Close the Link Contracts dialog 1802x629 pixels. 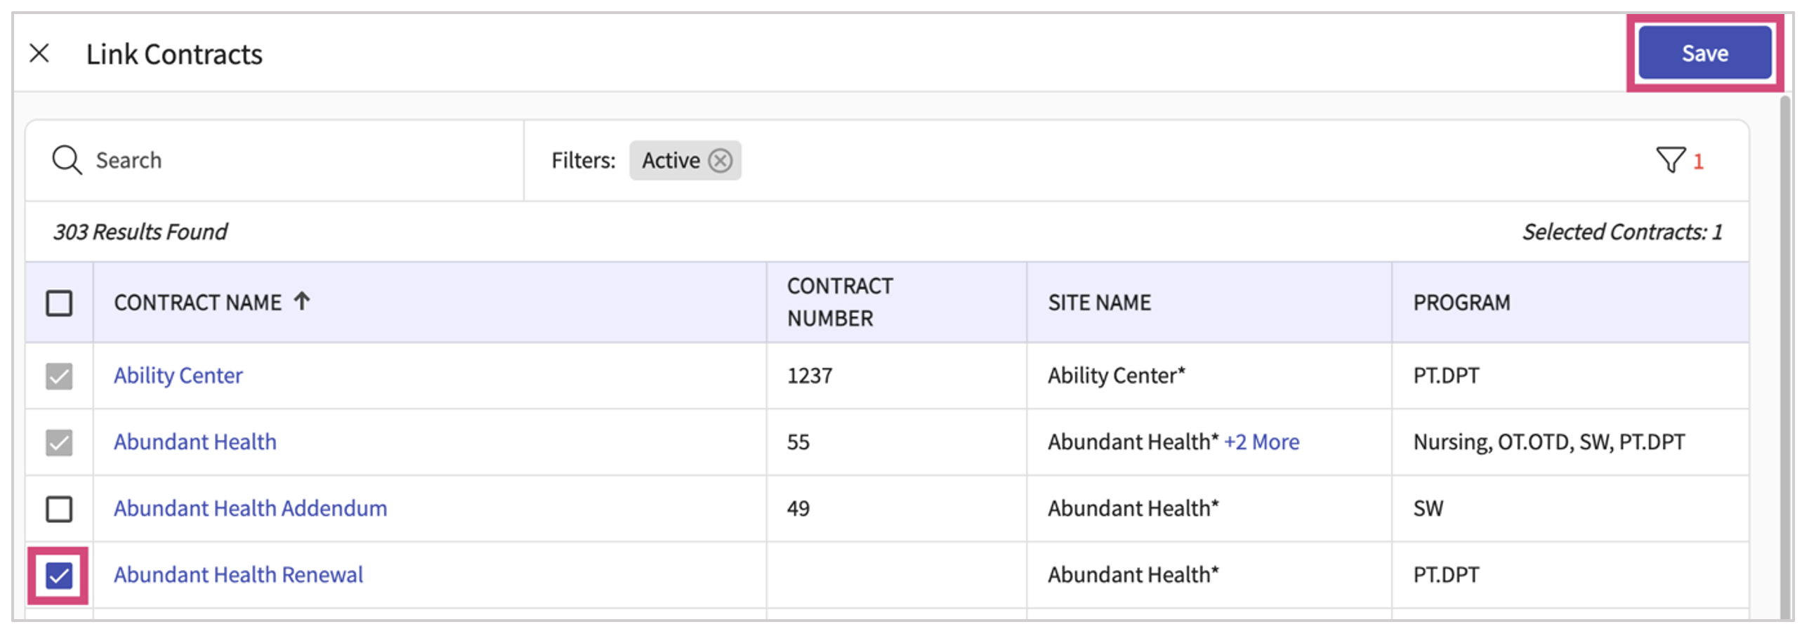click(x=39, y=53)
